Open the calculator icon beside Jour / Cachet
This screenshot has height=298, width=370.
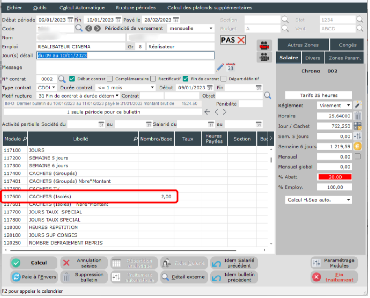tap(358, 126)
